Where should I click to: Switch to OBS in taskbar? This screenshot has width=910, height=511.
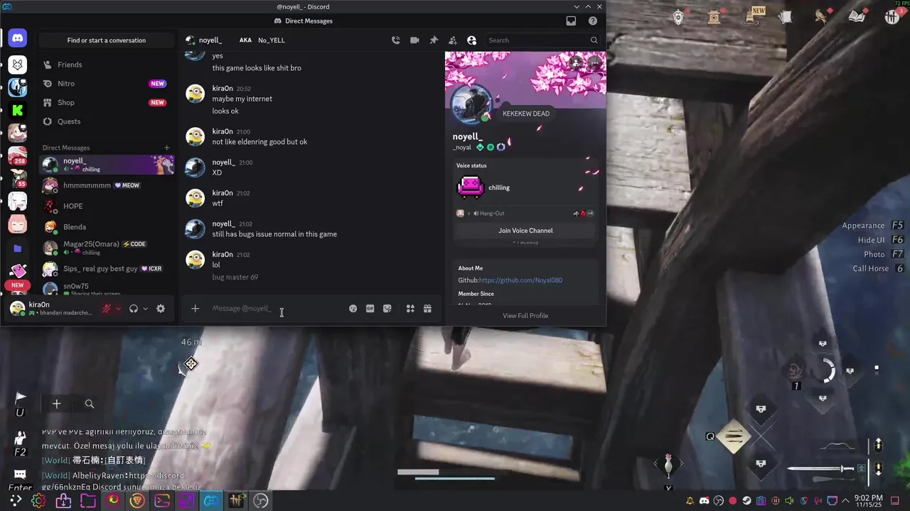pyautogui.click(x=261, y=500)
